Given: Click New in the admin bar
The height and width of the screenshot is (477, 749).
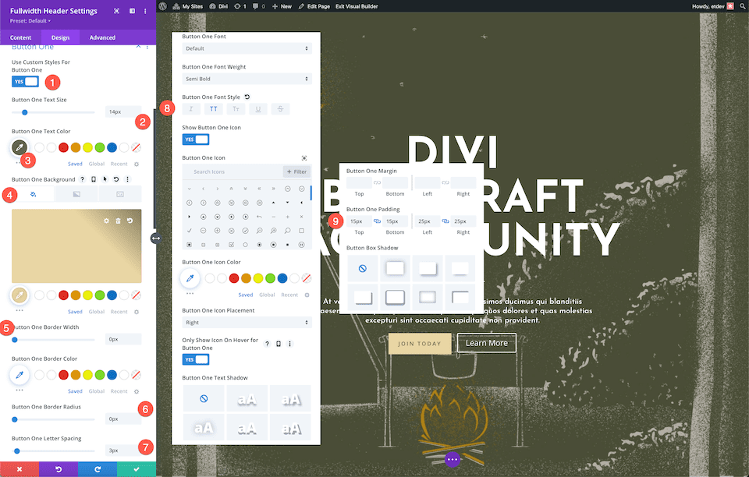Looking at the screenshot, I should (282, 6).
